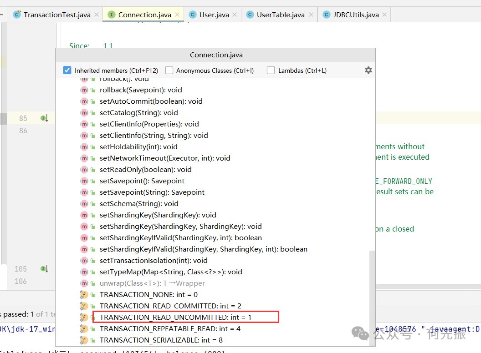The image size is (481, 353).
Task: Click the UserTable.java class file icon
Action: pos(250,15)
